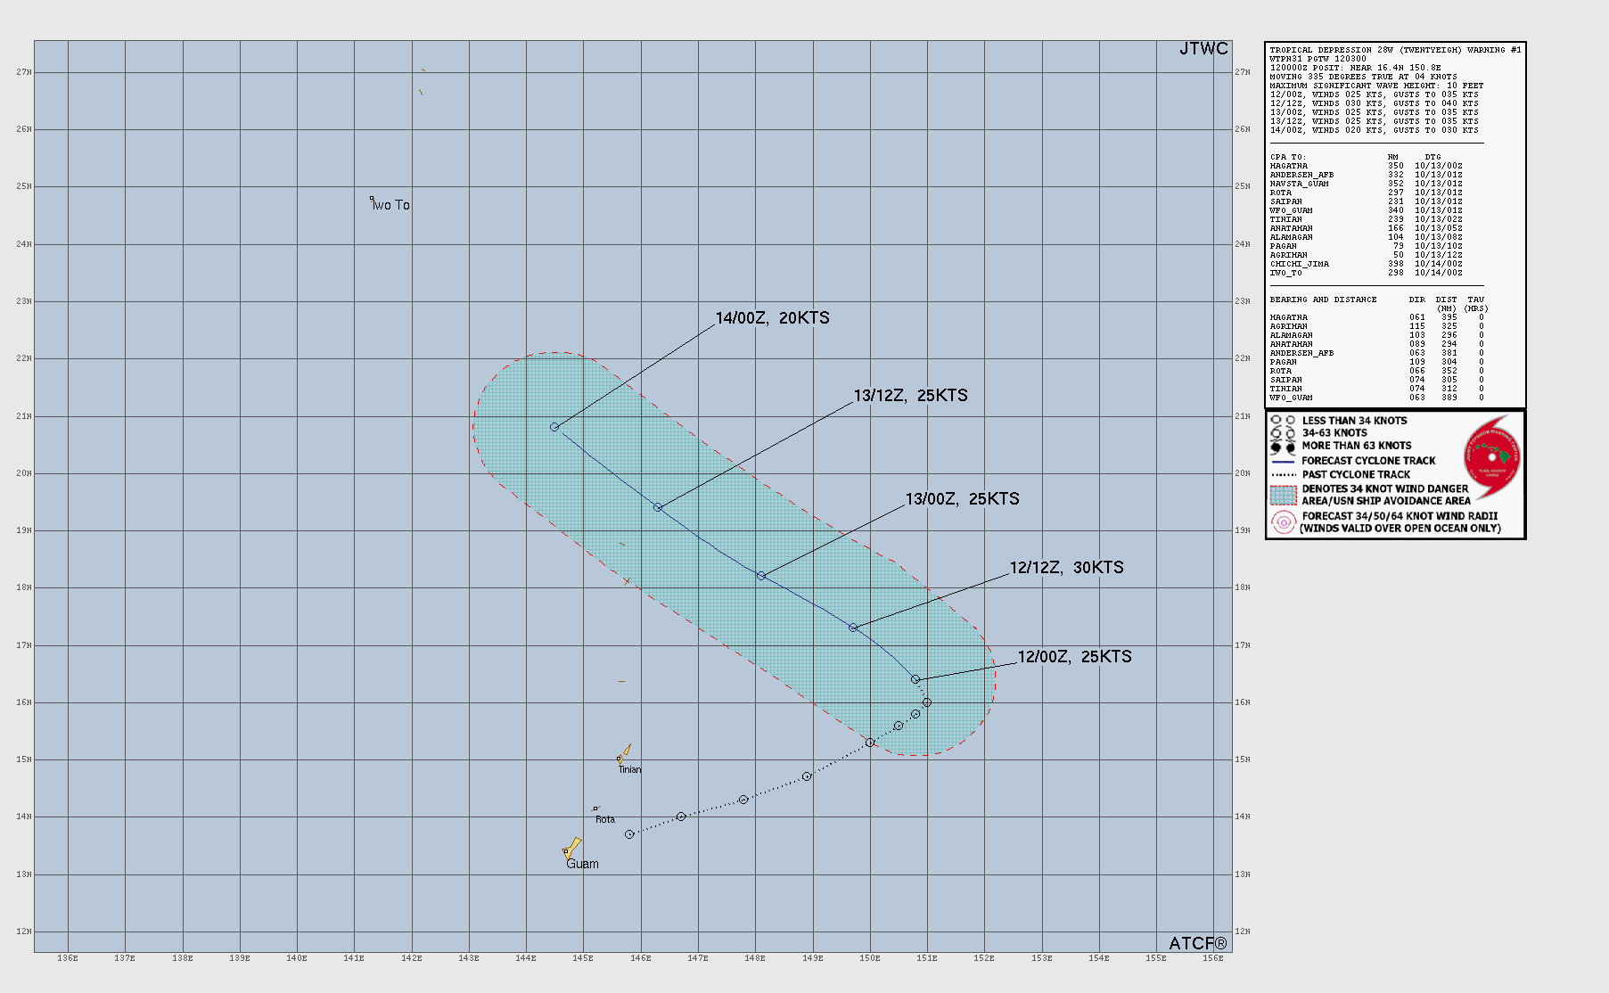Click the red JTWC logo emblem in the legend
Image resolution: width=1609 pixels, height=993 pixels.
pos(1491,457)
